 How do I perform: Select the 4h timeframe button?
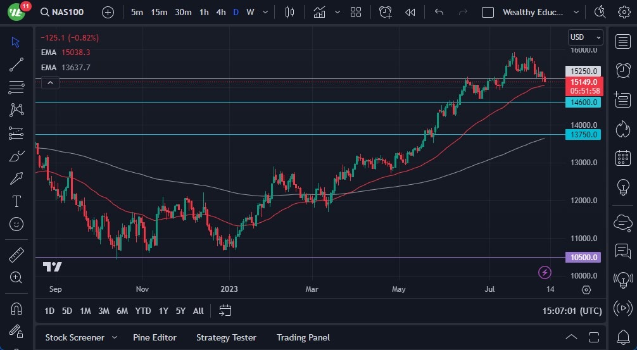220,12
